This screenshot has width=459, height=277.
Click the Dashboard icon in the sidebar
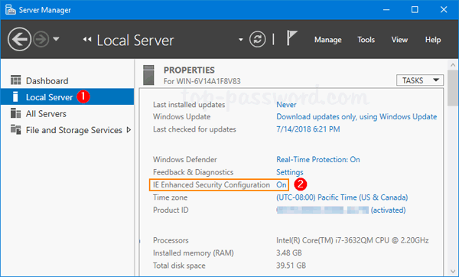15,80
